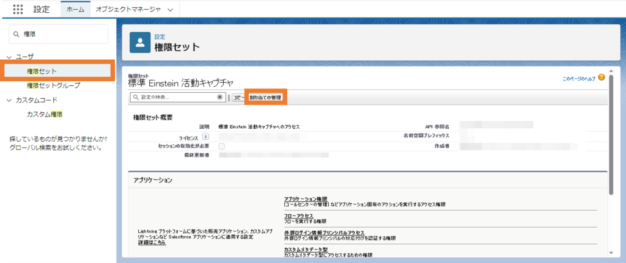Click the search magnifier in Quick Find box
The image size is (626, 263).
tap(17, 34)
